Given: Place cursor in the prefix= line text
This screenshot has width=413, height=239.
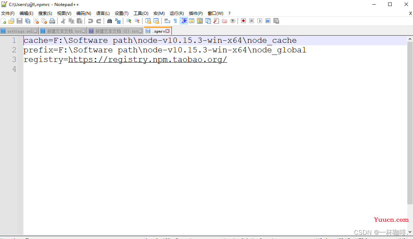Looking at the screenshot, I should pyautogui.click(x=165, y=50).
